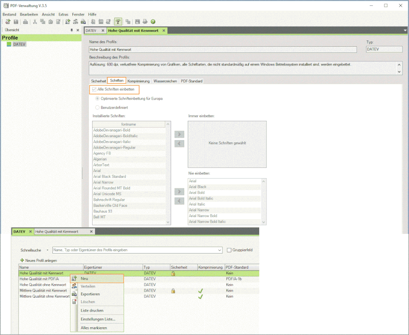The image size is (409, 335).
Task: Click the upper right-arrow button beside Immer einbetten
Action: point(179,134)
